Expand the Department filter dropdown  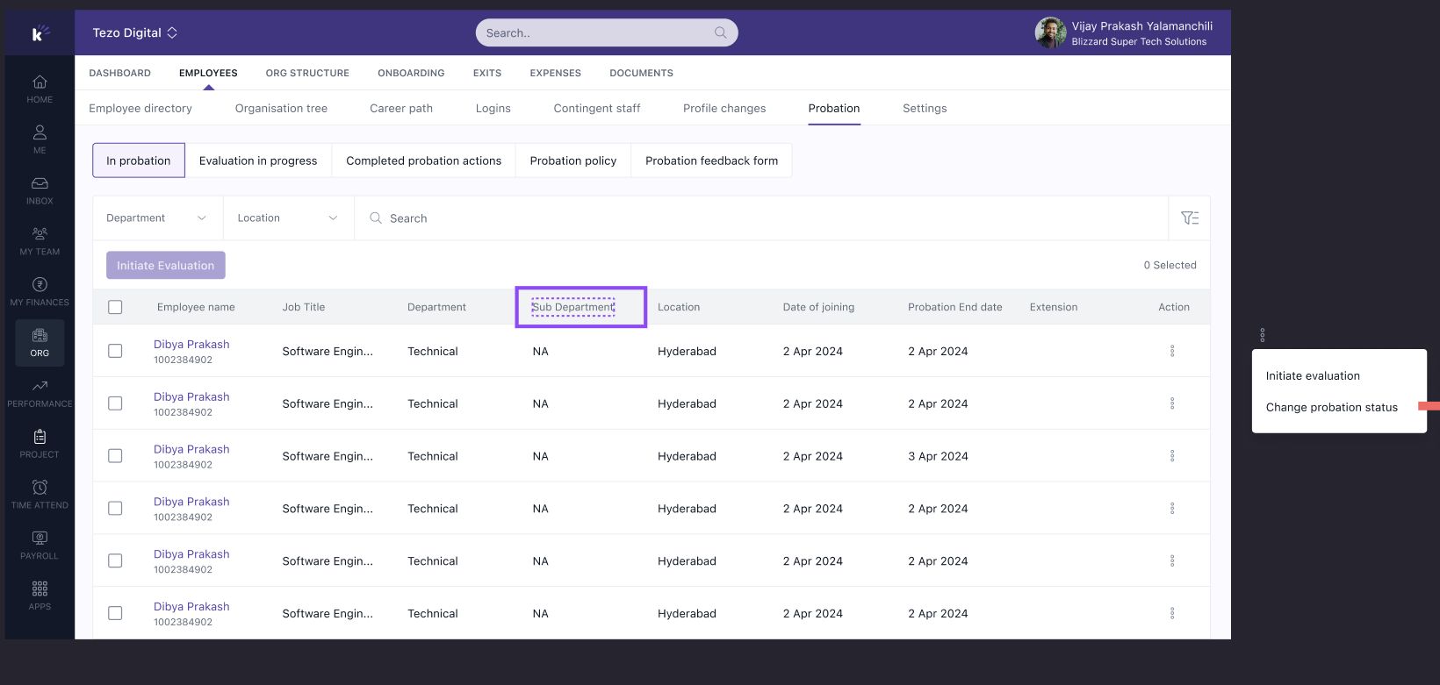point(157,218)
